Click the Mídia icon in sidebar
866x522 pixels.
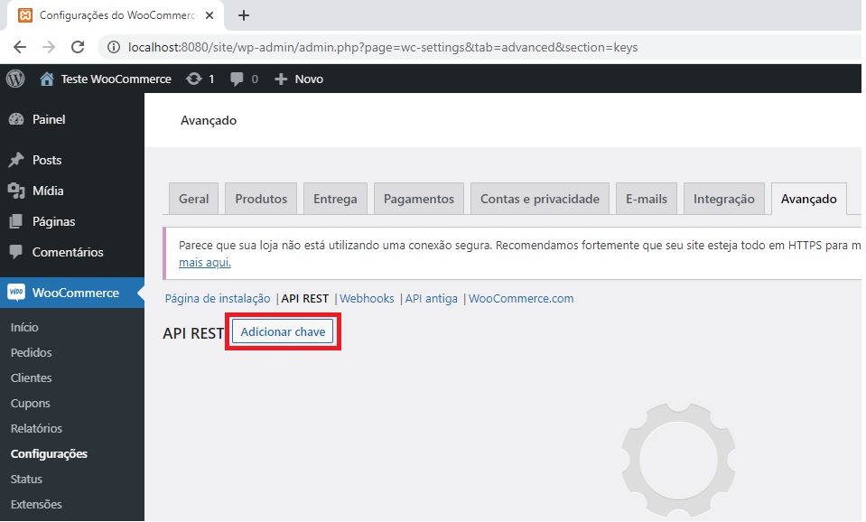16,191
